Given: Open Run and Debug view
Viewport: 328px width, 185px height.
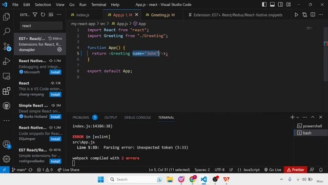Looking at the screenshot, I should pos(7,61).
